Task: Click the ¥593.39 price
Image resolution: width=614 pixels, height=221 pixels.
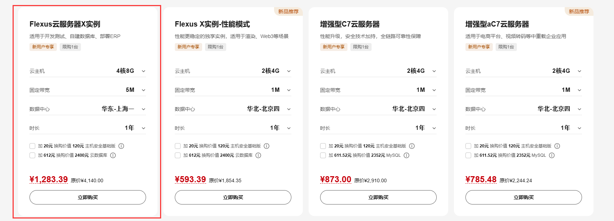Action: coord(190,179)
